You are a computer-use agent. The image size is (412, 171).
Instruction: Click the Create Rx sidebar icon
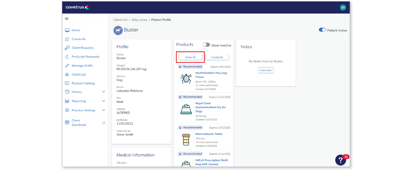click(x=67, y=39)
